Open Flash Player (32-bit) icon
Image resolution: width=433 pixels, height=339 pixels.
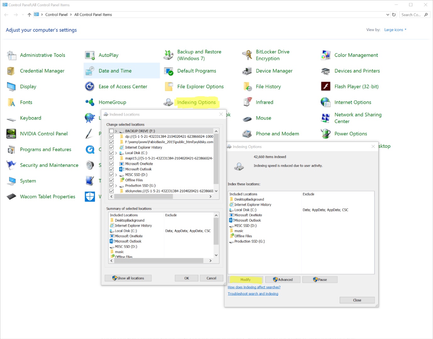click(326, 86)
